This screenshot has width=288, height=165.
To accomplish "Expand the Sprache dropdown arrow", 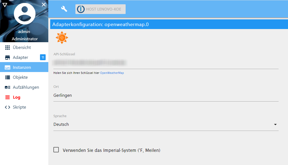I will pos(275,124).
